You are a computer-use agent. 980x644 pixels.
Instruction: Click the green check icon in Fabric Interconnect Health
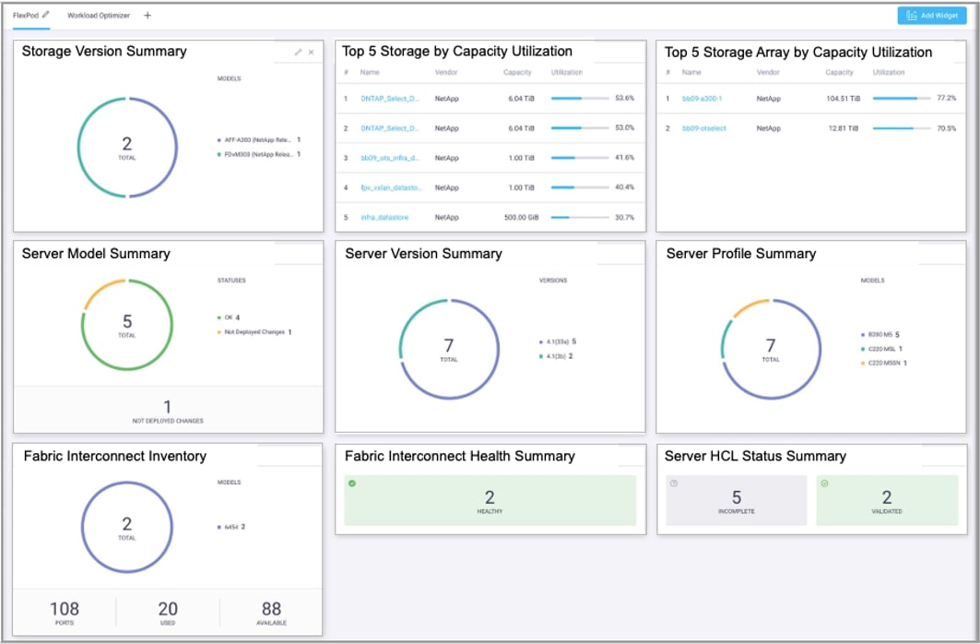tap(352, 483)
